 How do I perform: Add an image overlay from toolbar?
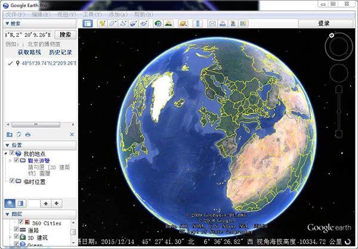(x=134, y=23)
